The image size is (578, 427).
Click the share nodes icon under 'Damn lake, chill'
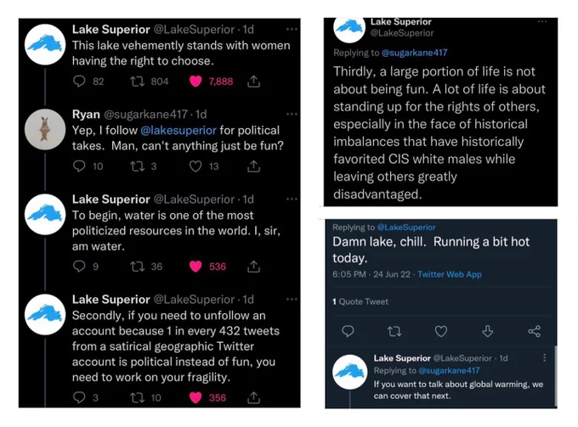pyautogui.click(x=534, y=331)
